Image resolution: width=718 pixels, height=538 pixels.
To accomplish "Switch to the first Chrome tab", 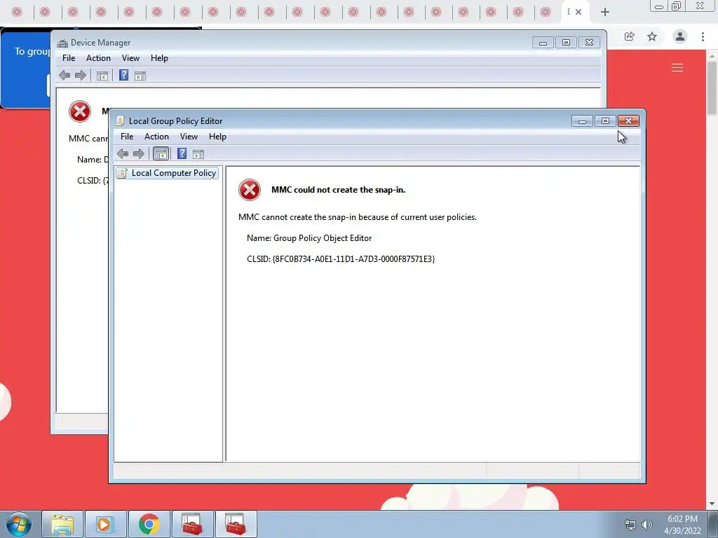I will (17, 12).
